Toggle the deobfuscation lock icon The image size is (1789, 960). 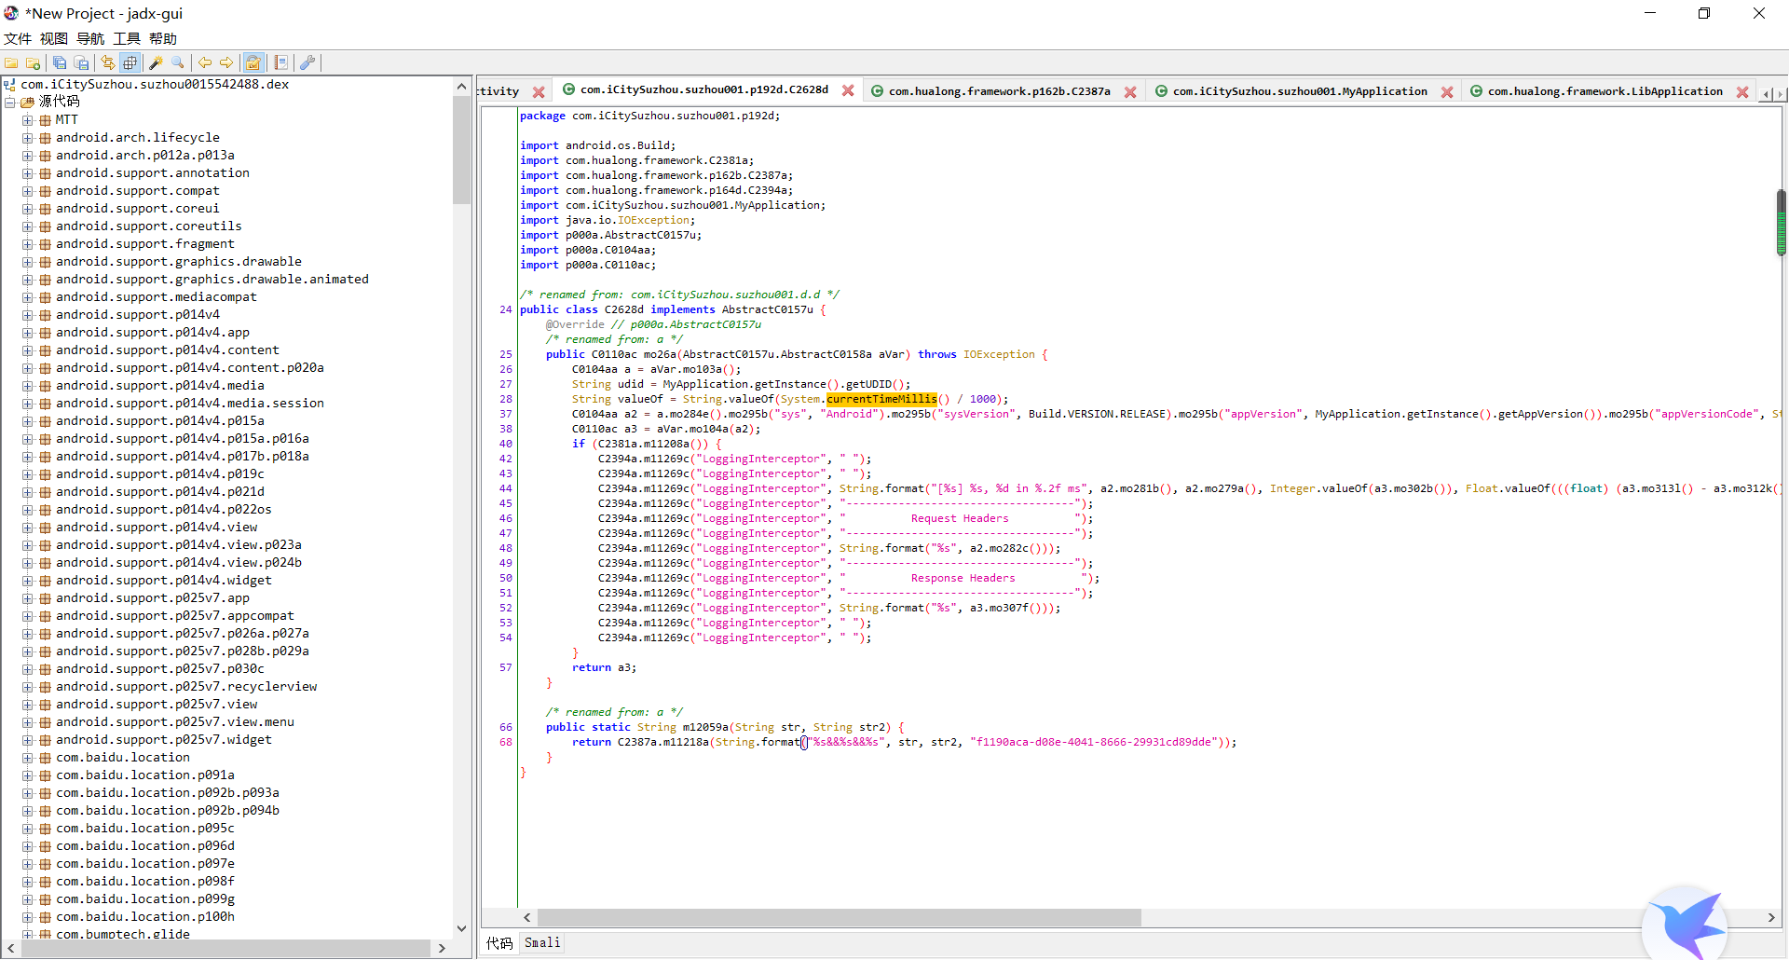(253, 62)
